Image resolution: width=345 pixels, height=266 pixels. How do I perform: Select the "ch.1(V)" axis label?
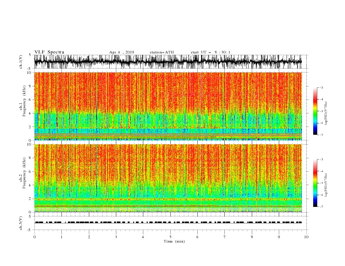[x=21, y=62]
